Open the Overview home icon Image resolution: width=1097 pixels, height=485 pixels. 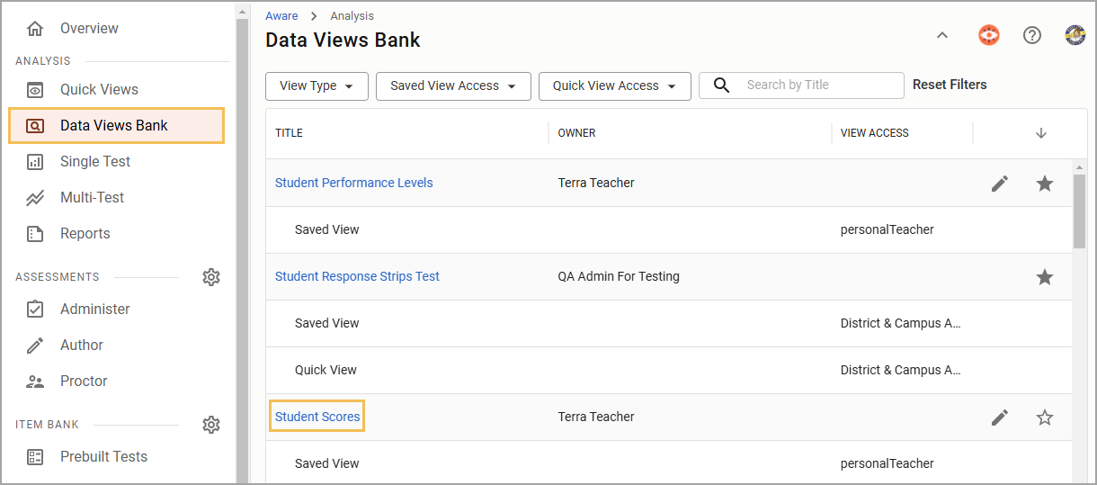35,29
